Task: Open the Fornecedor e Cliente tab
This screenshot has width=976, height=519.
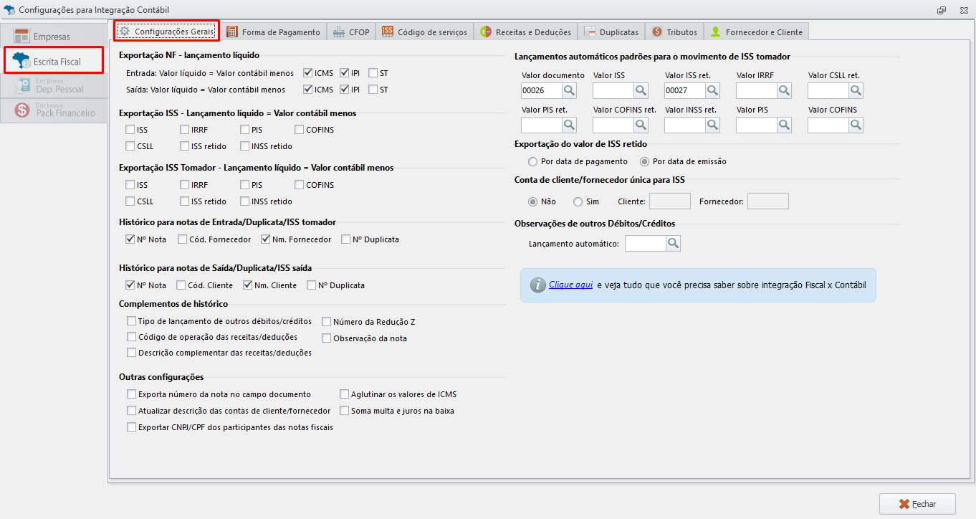Action: click(x=757, y=32)
